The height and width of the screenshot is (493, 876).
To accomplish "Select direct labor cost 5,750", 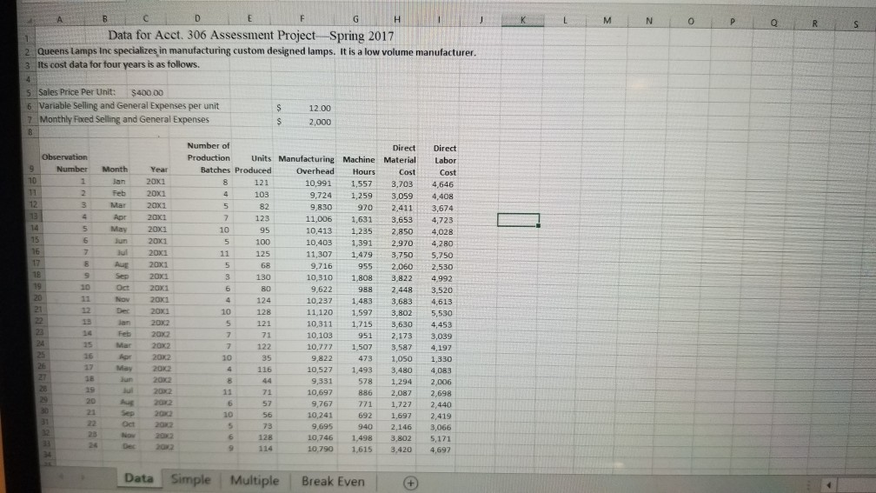I will tap(441, 255).
